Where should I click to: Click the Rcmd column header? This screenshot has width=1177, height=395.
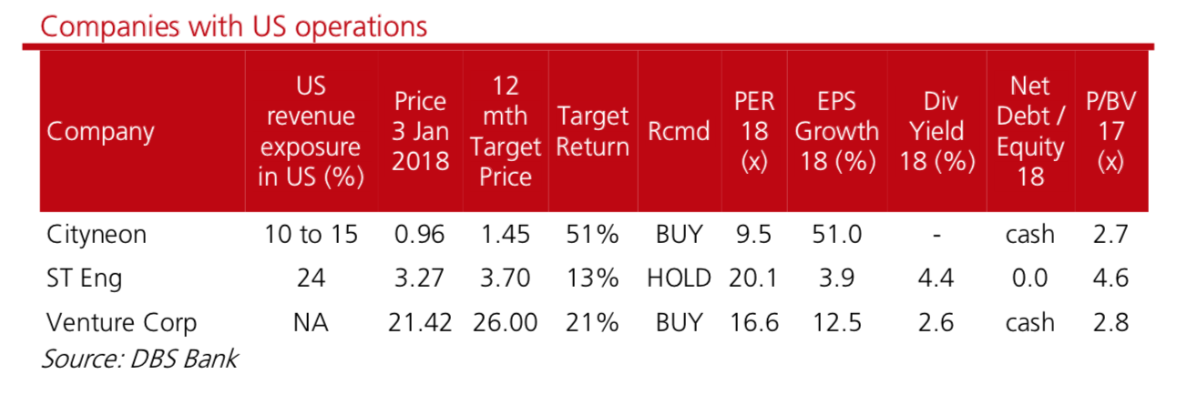point(679,132)
